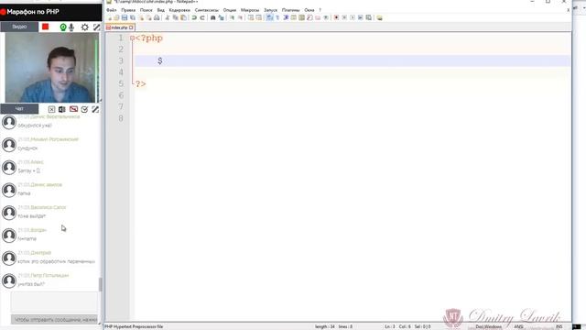
Task: Click the Zoom Out toolbar icon
Action: click(x=240, y=17)
